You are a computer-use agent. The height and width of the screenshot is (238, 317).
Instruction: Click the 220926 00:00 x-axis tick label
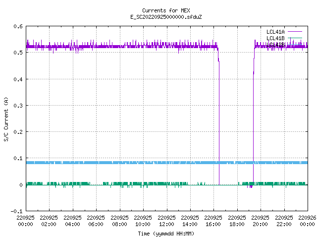(x=307, y=221)
